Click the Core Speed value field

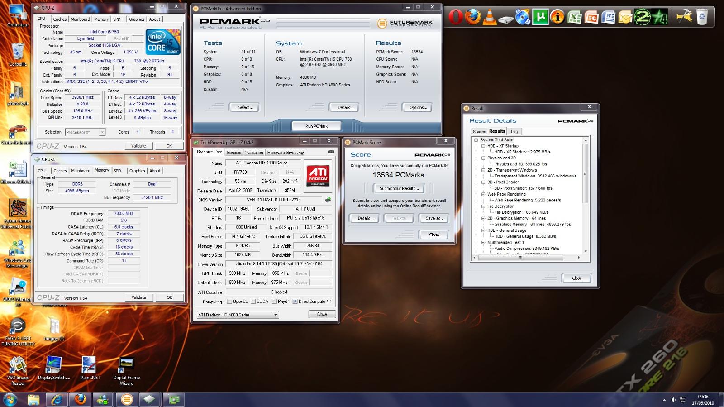(x=83, y=97)
